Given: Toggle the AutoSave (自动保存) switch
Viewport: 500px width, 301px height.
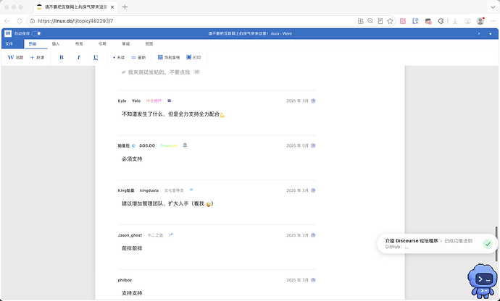Looking at the screenshot, I should (36, 33).
